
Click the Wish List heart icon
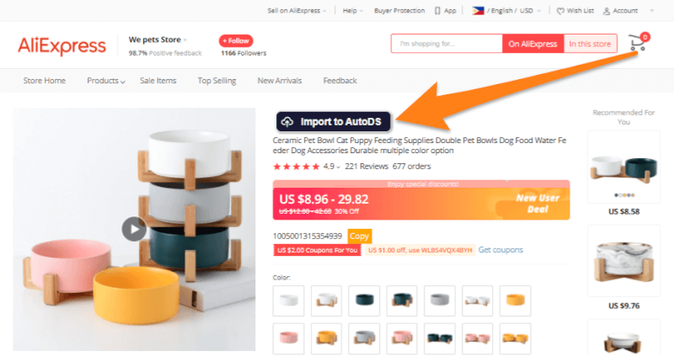[560, 11]
